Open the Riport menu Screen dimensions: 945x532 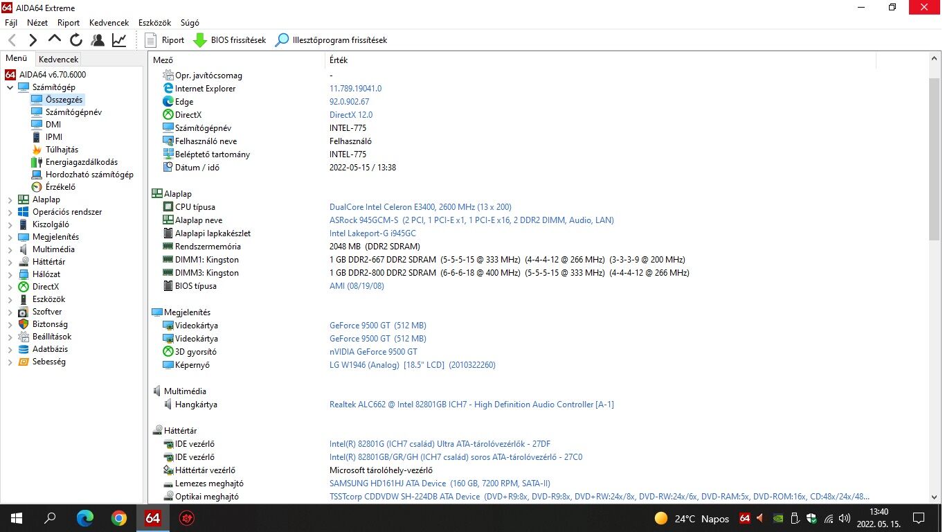tap(69, 23)
